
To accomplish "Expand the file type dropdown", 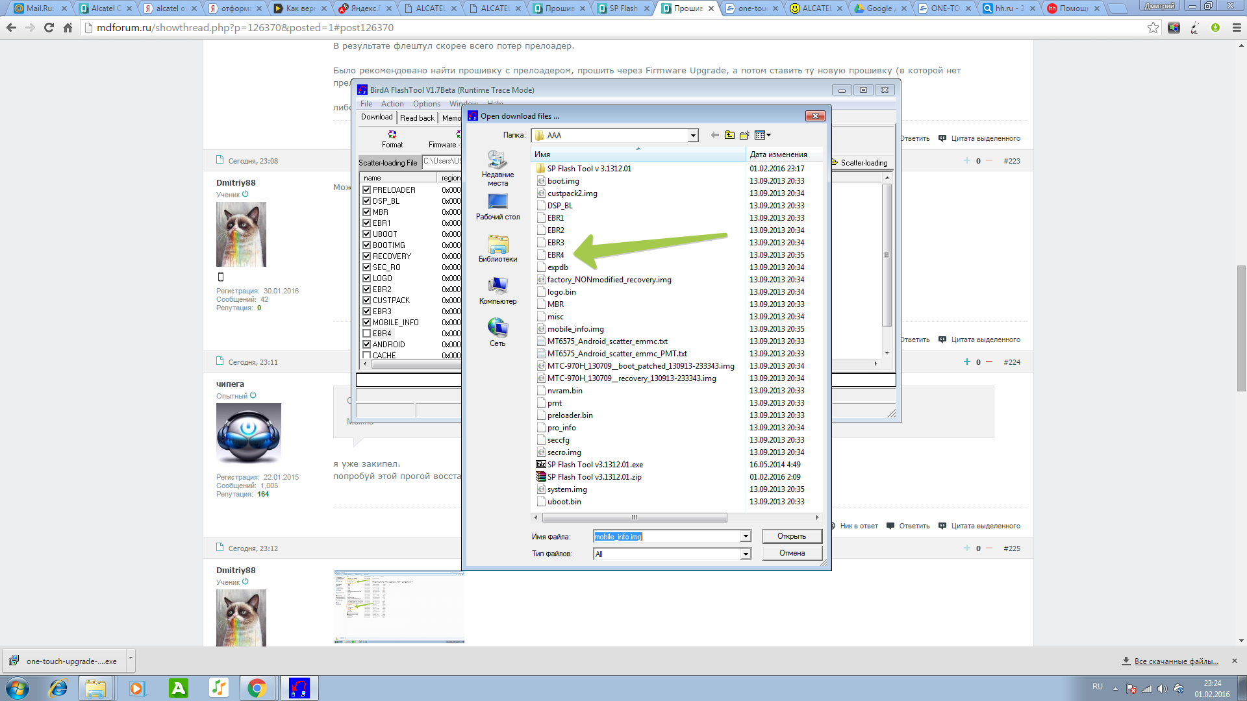I will [746, 554].
